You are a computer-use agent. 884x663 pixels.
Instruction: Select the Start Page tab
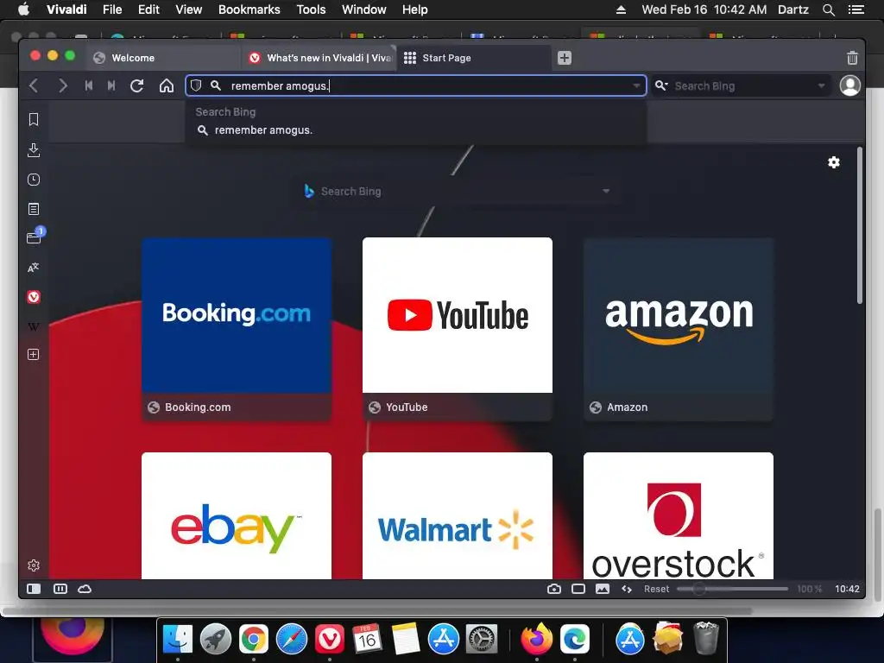474,58
